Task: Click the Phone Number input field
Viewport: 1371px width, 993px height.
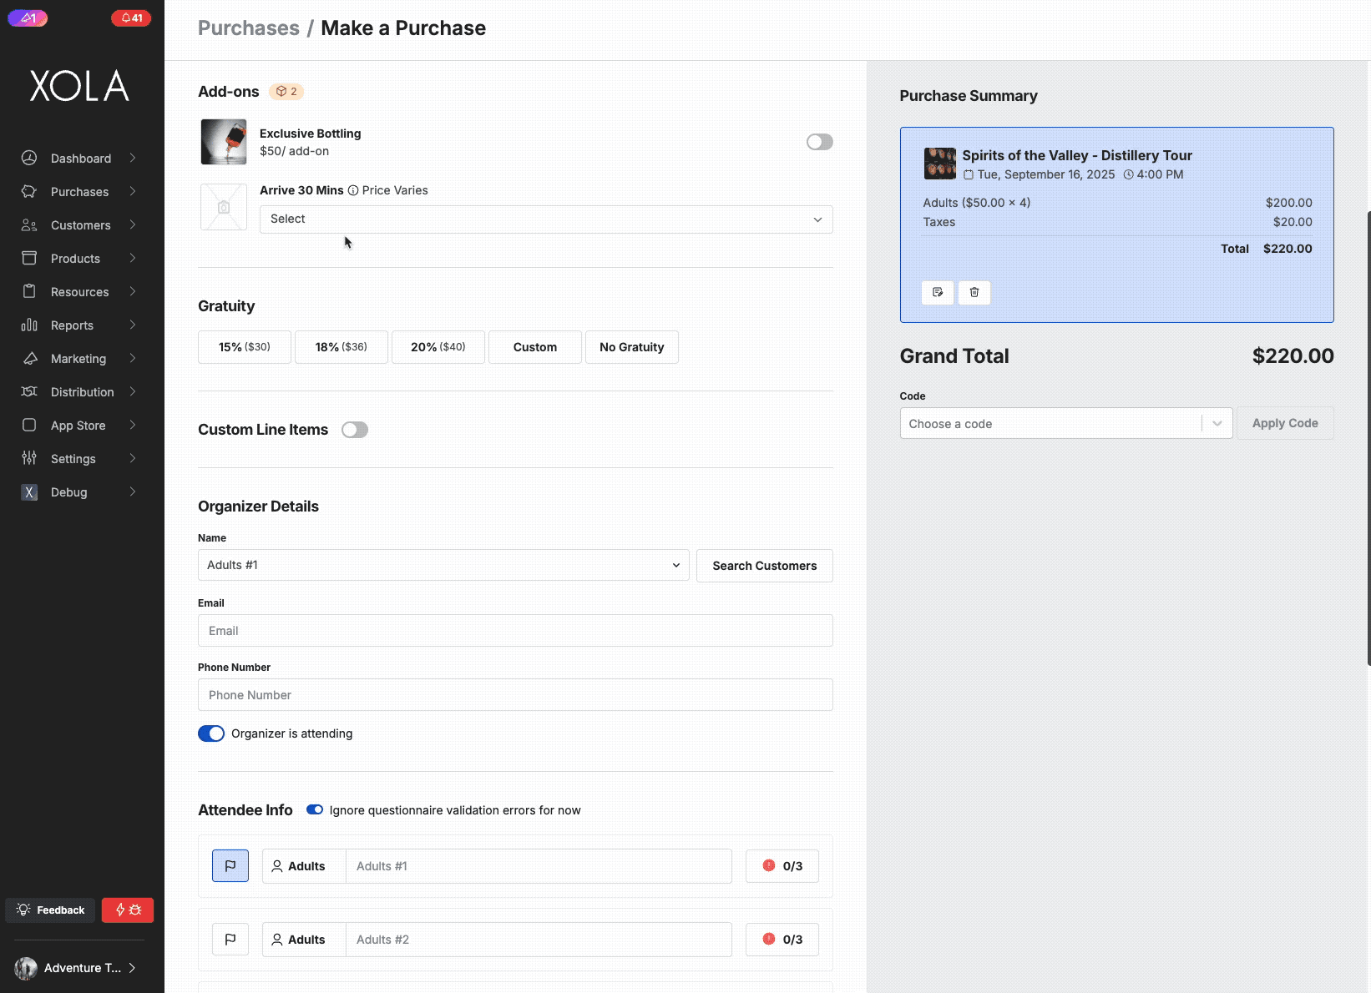Action: (x=515, y=694)
